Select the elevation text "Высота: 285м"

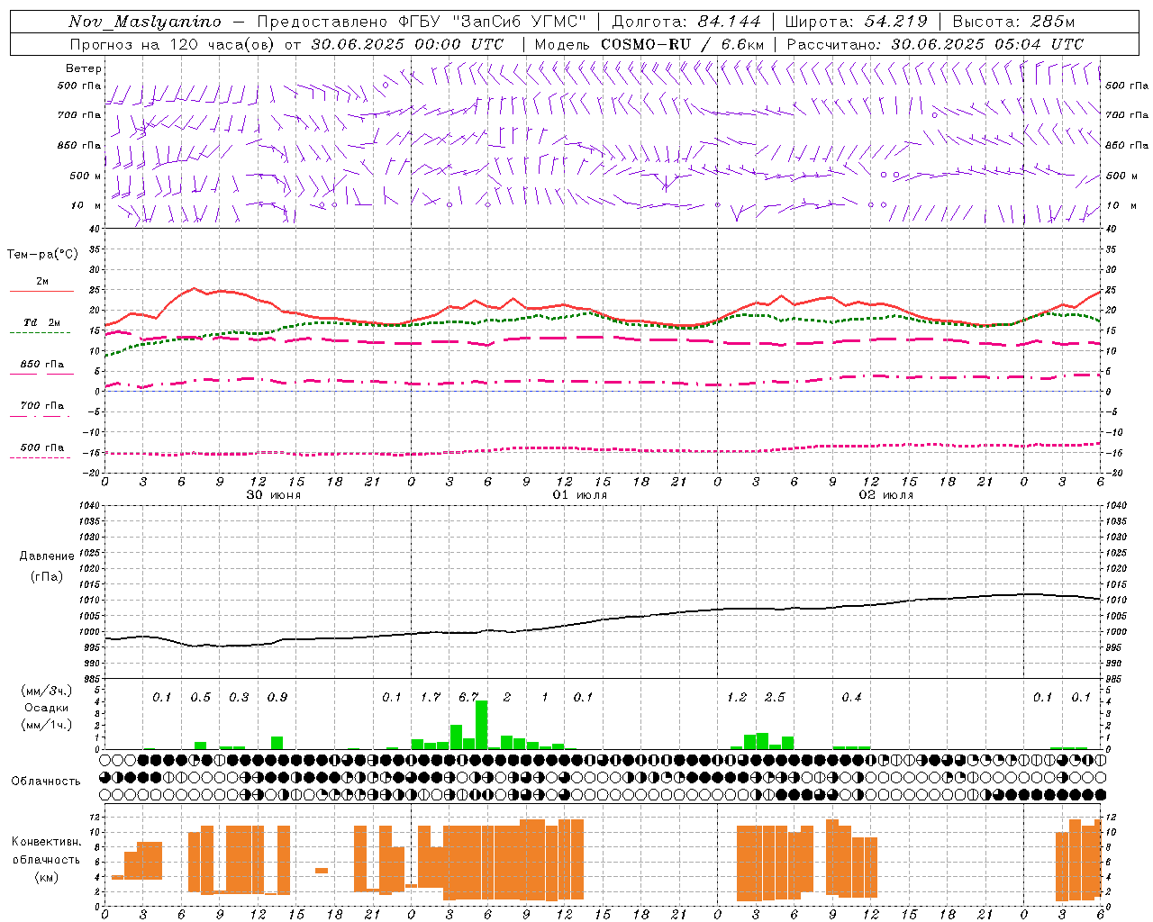point(1013,22)
